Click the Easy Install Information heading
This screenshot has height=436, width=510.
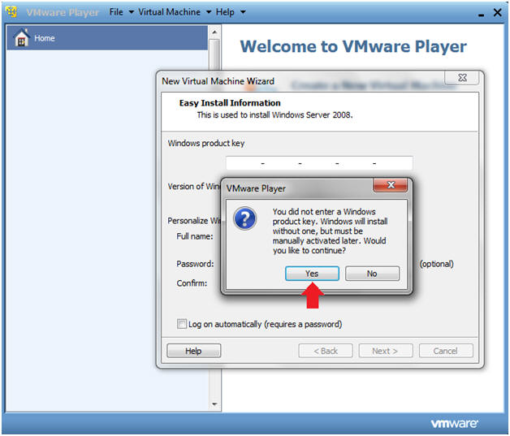click(230, 103)
